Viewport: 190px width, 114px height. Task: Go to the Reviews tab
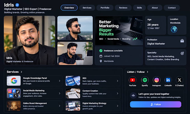(x=123, y=8)
